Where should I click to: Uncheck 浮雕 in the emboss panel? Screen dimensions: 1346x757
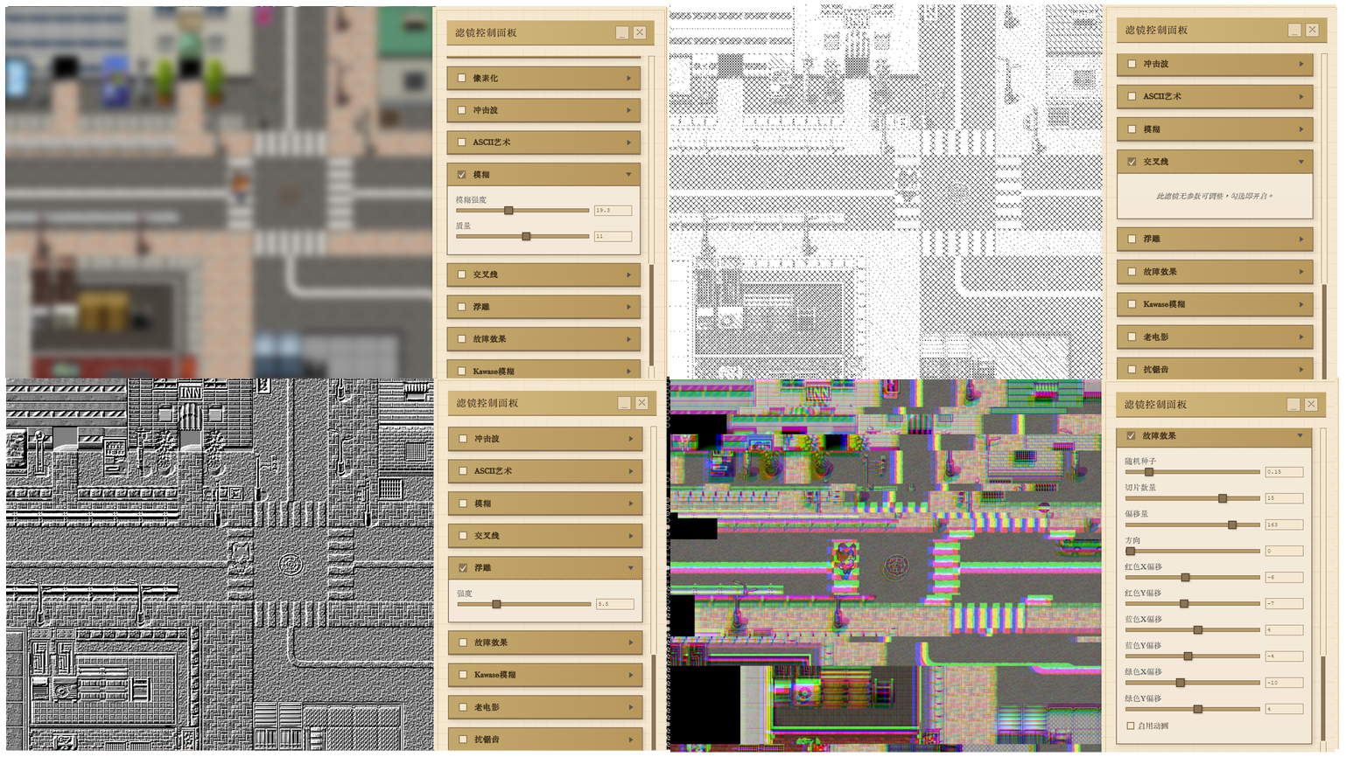pyautogui.click(x=464, y=568)
